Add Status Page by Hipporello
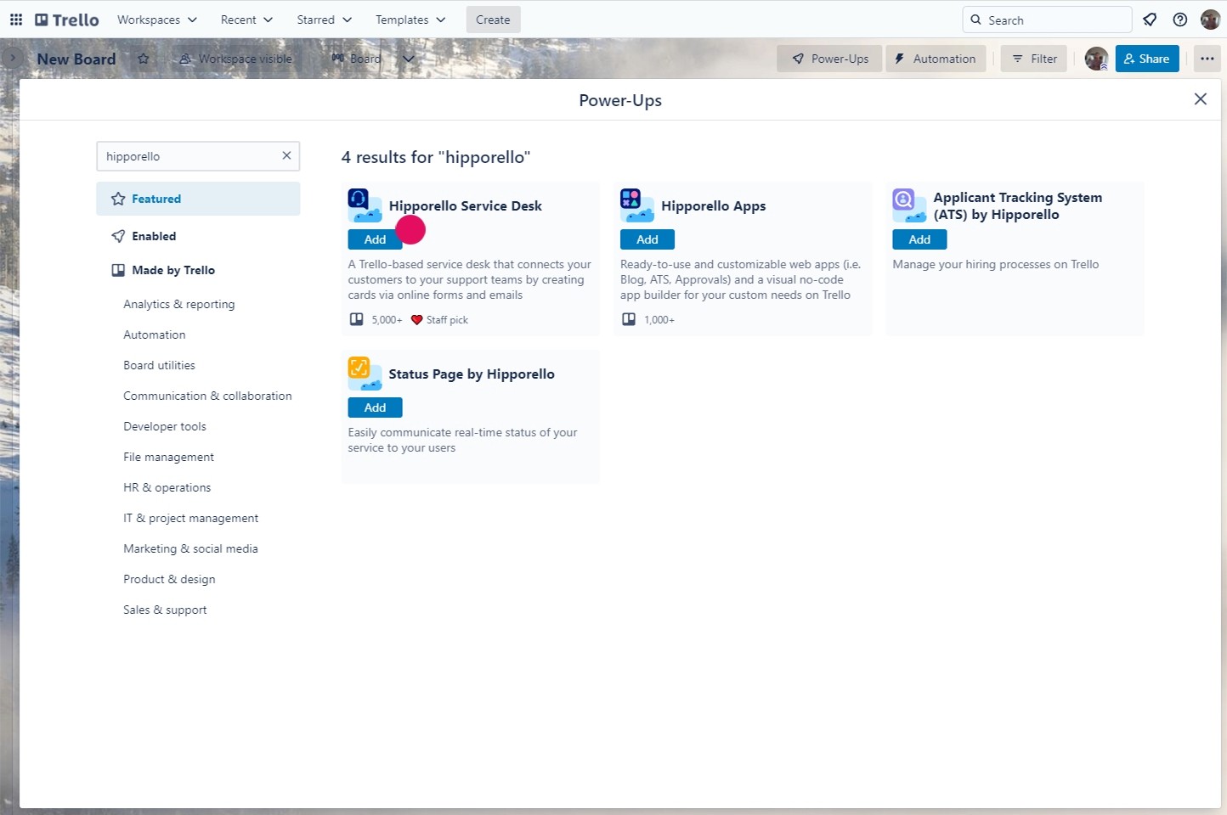Screen dimensions: 1227x815 coord(375,407)
